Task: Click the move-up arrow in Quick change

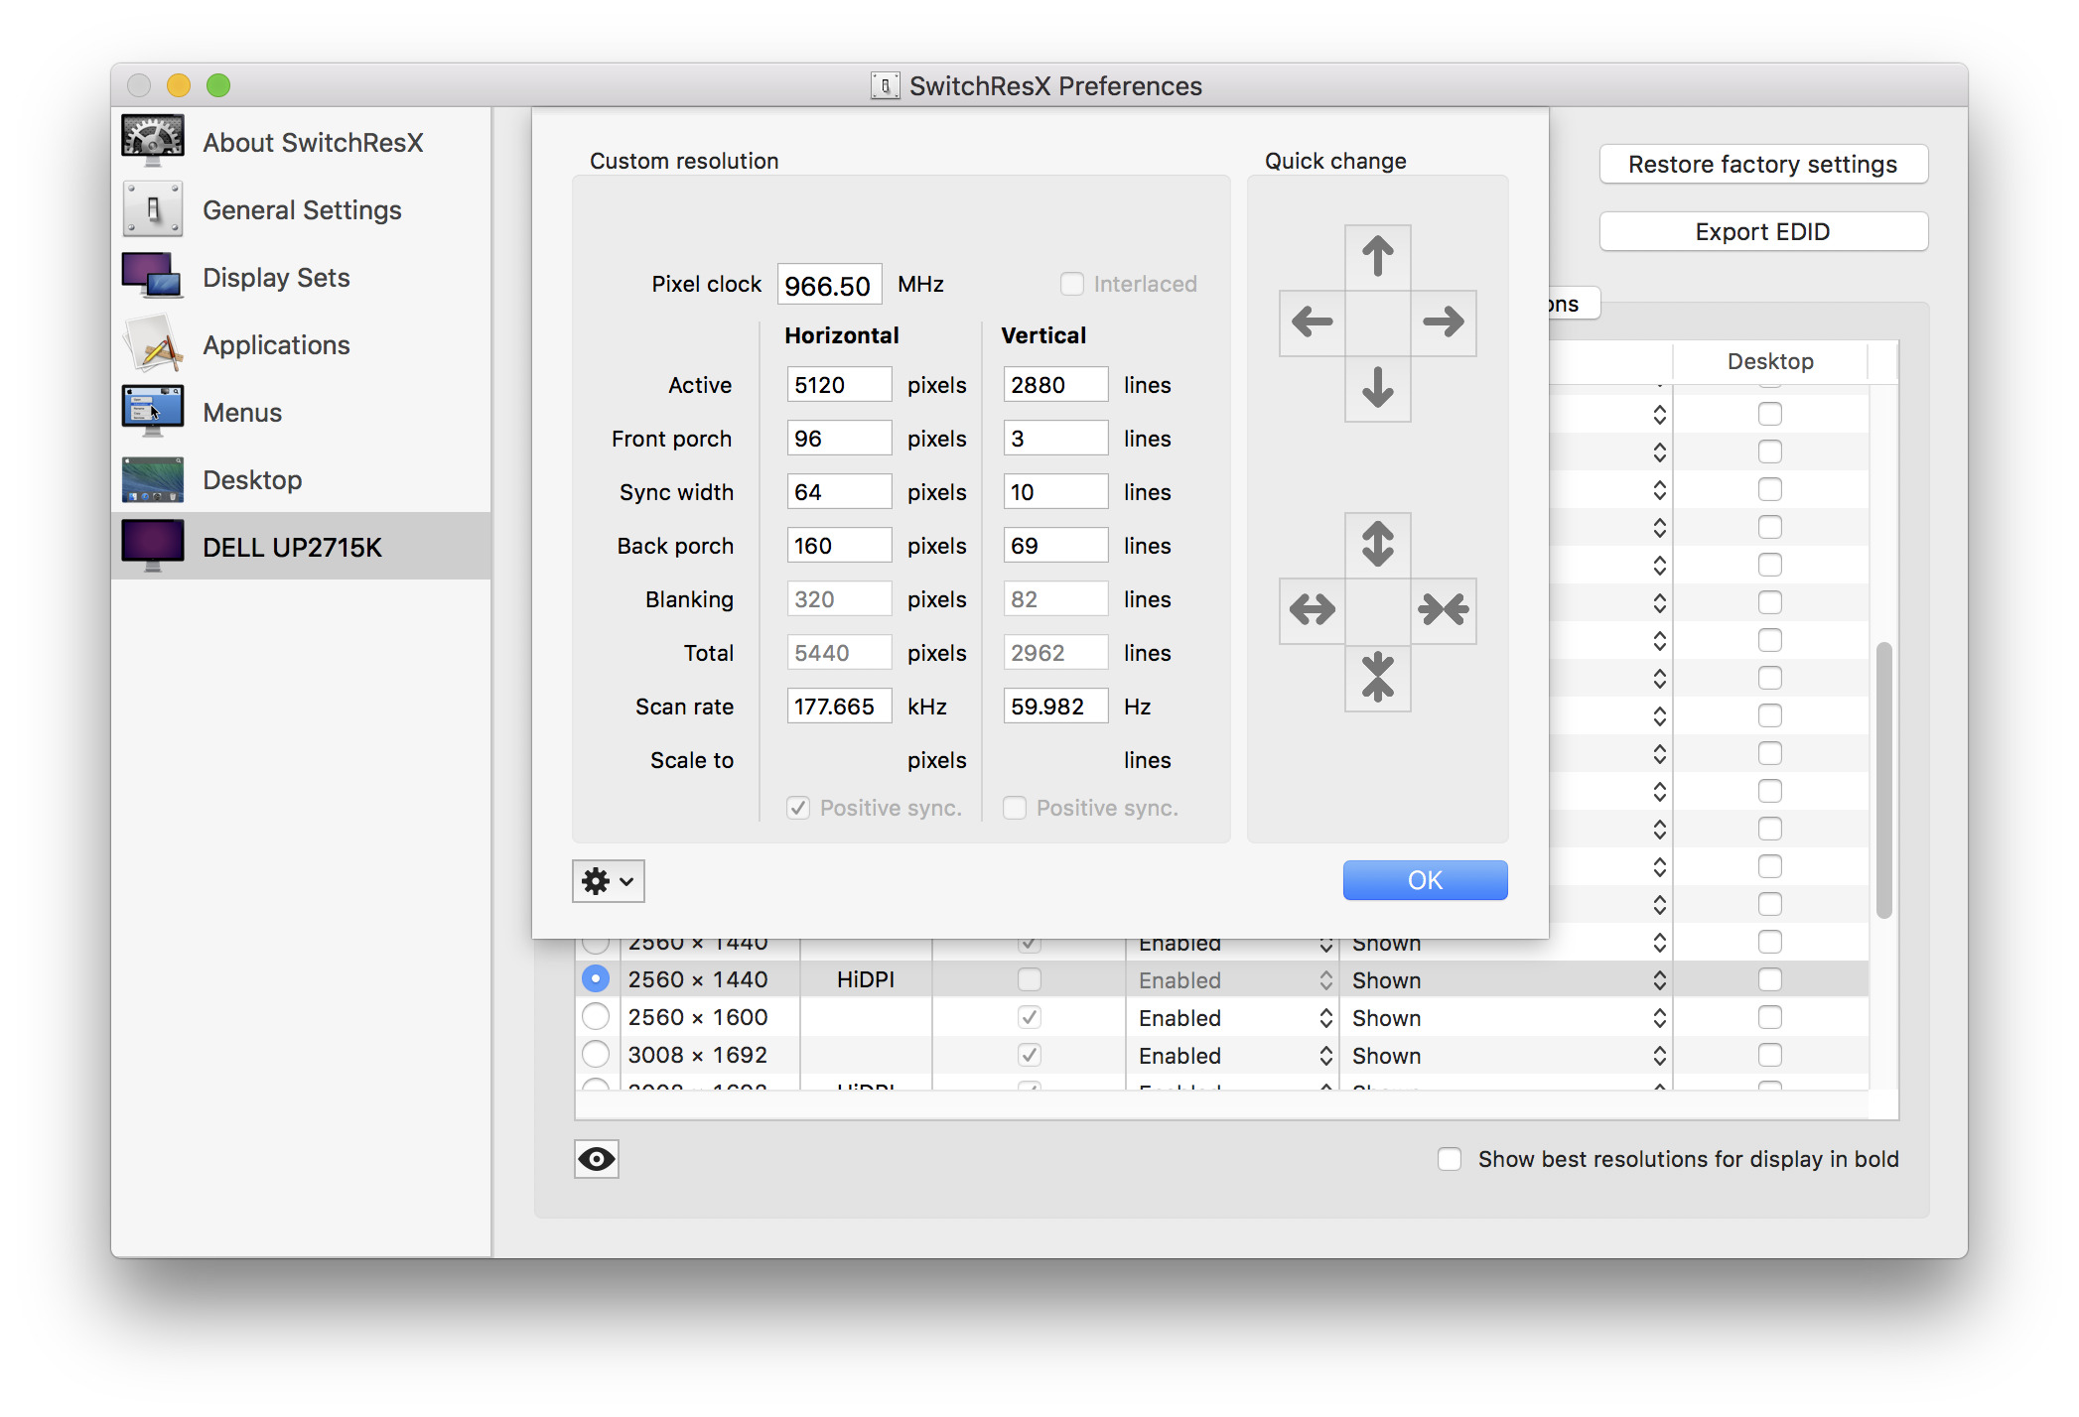Action: 1377,257
